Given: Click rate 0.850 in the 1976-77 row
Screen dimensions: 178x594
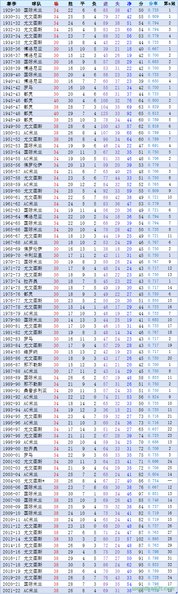Looking at the screenshot, I should (153, 300).
